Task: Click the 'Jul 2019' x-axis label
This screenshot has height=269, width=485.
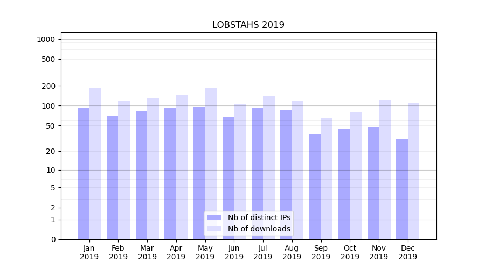Action: 263,252
